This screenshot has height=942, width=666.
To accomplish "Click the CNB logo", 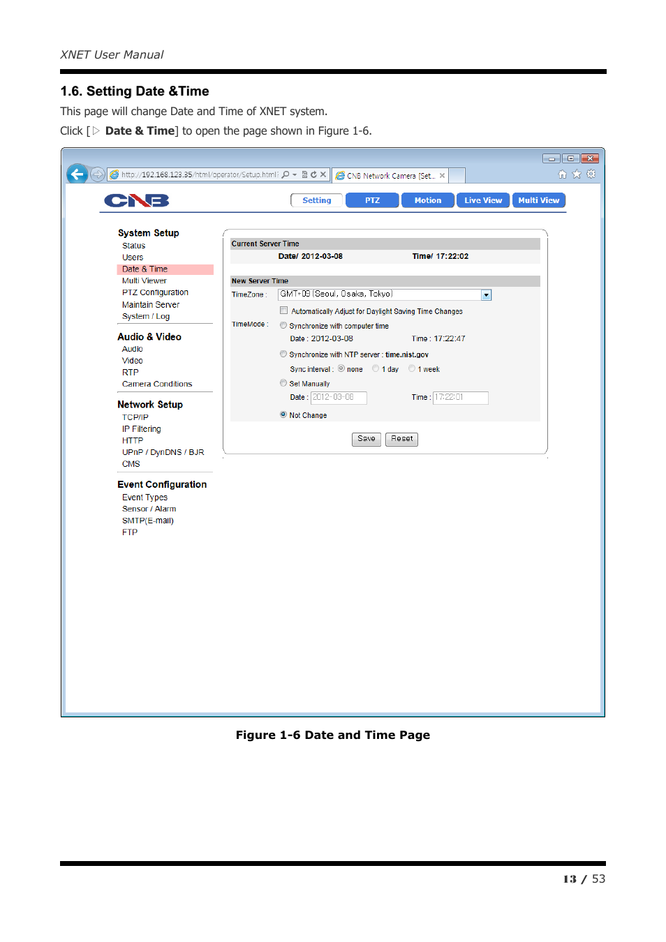I will pyautogui.click(x=137, y=201).
